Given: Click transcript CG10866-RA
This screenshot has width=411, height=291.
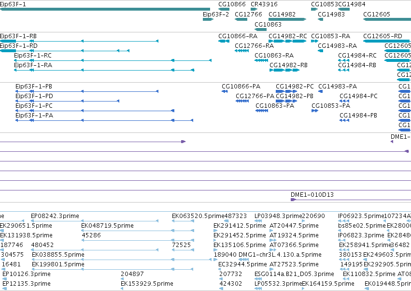Looking at the screenshot, I should pos(238,36).
